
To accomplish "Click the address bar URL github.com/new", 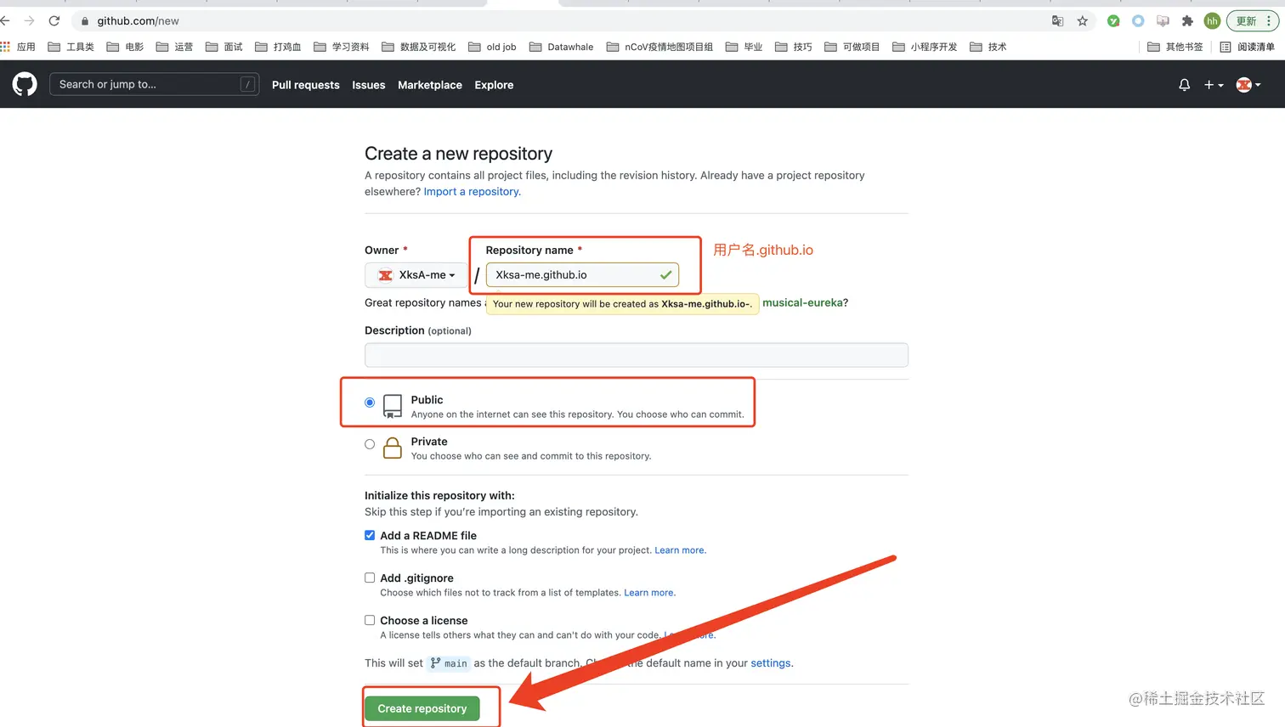I will tap(138, 21).
